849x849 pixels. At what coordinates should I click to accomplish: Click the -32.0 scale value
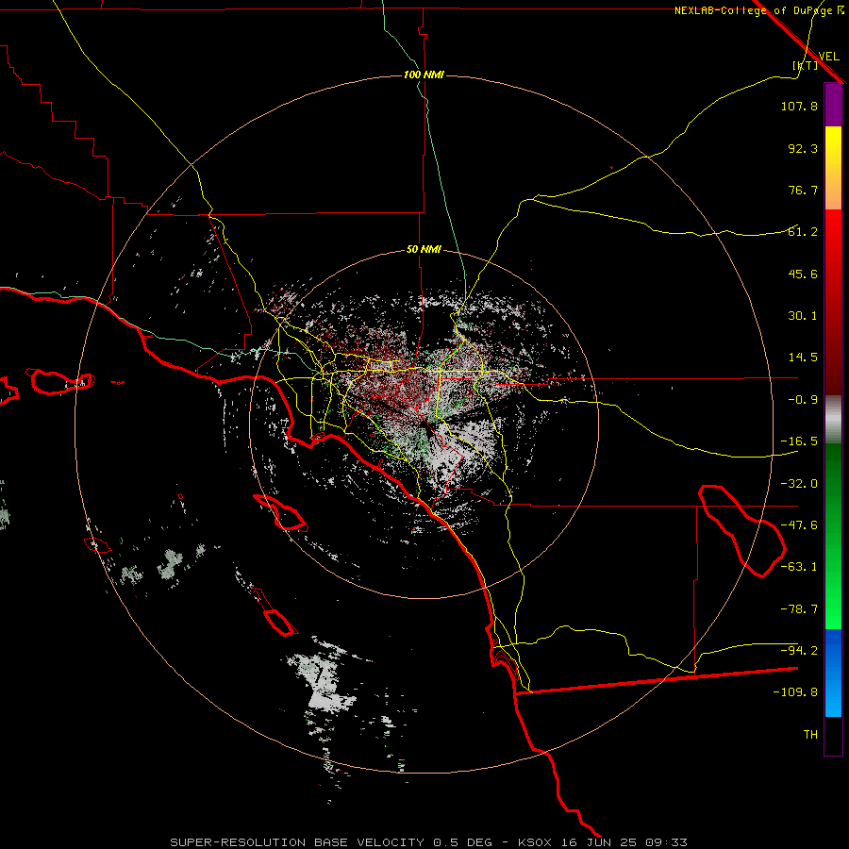click(x=799, y=484)
